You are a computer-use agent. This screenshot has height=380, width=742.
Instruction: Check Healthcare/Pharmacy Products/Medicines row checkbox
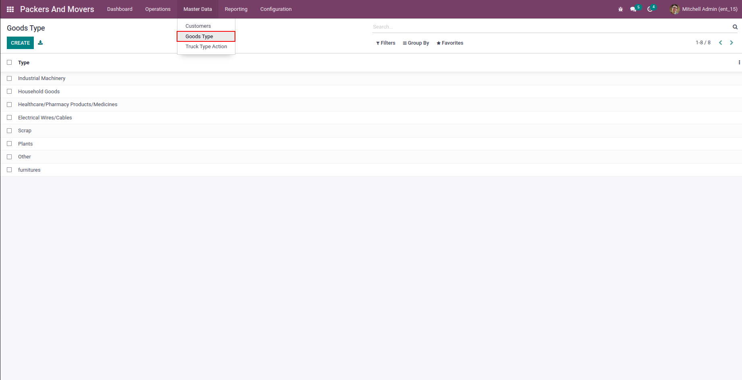tap(9, 105)
